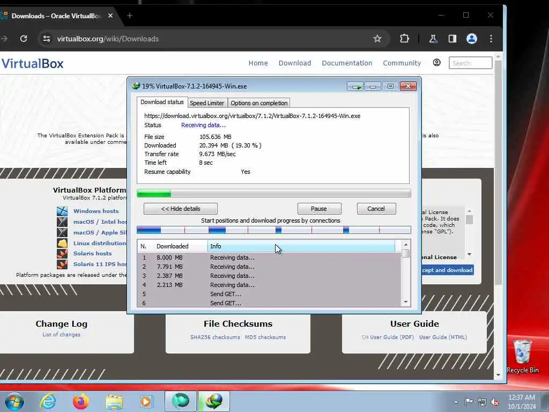Viewport: 549px width, 412px height.
Task: Launch Internet Explorer from the taskbar
Action: click(x=48, y=401)
